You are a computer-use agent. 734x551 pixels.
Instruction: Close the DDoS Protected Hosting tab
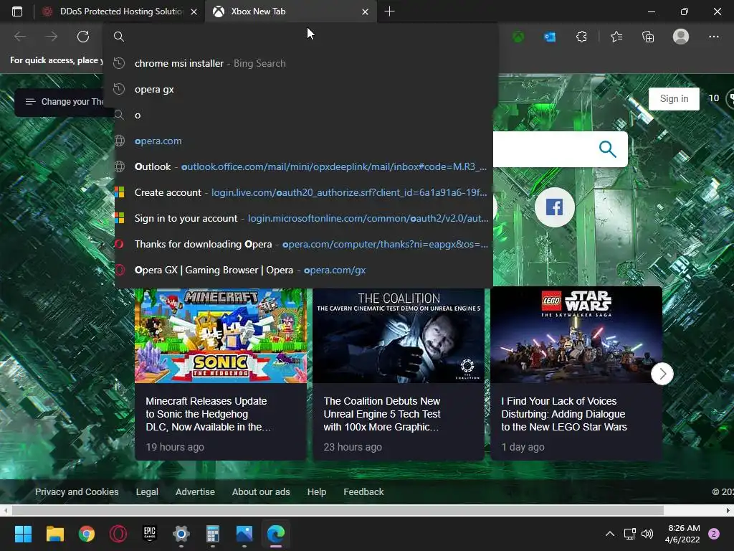(x=194, y=11)
